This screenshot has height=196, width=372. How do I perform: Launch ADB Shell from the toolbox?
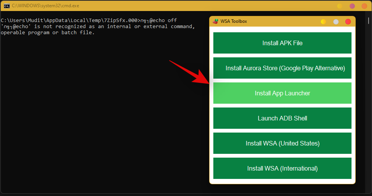point(282,118)
